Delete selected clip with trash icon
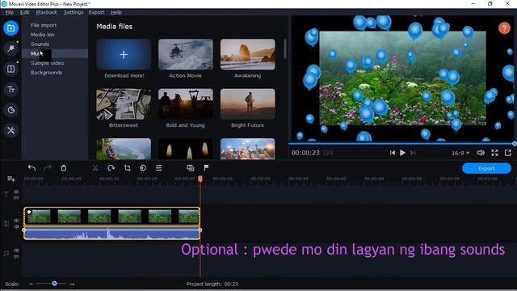The image size is (517, 291). point(63,168)
